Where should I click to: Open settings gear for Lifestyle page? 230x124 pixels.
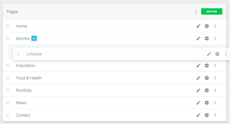click(x=217, y=54)
